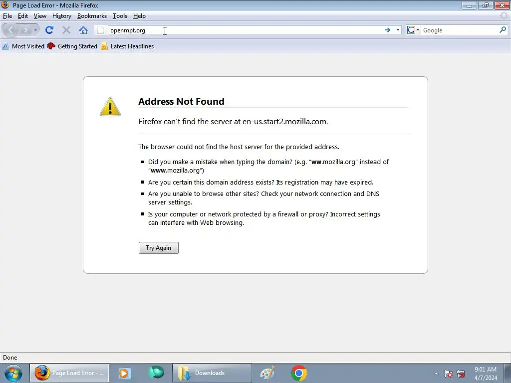Reload the current page
Image resolution: width=511 pixels, height=383 pixels.
pyautogui.click(x=49, y=30)
